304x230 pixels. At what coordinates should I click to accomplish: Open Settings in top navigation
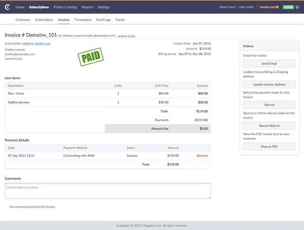104,7
